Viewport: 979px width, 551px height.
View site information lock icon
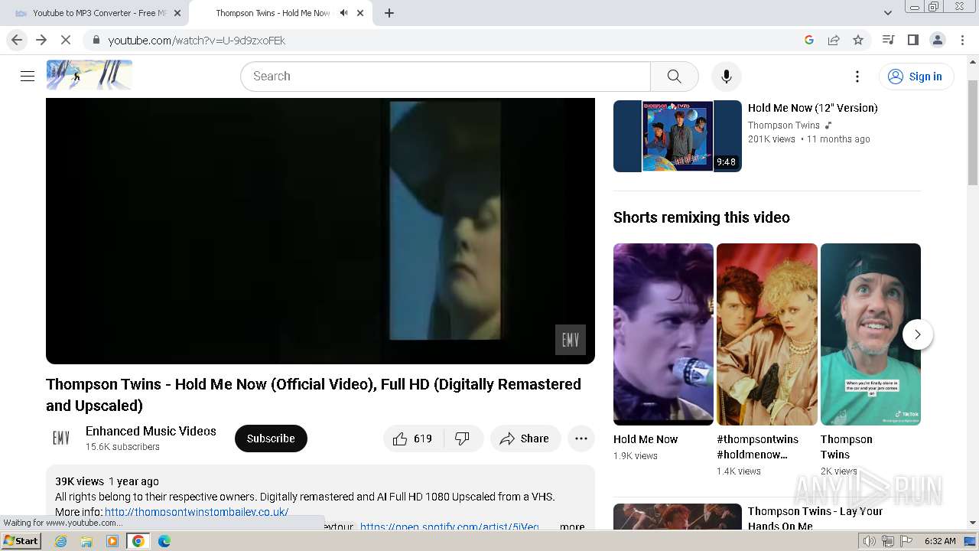pos(96,40)
